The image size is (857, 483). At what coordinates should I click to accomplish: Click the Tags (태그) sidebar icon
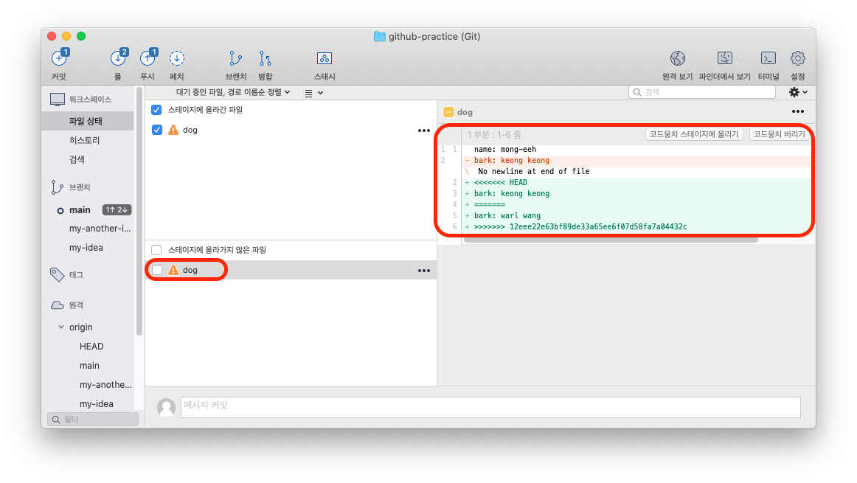(x=58, y=275)
